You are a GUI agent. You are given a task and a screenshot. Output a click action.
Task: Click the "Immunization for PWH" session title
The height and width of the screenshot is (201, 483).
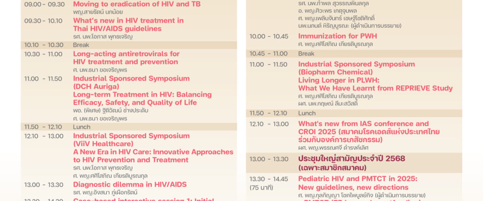point(337,36)
